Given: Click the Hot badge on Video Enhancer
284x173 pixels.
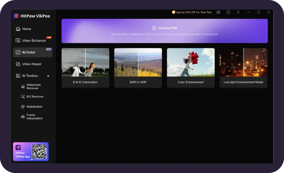Looking at the screenshot, I should 49,37.
